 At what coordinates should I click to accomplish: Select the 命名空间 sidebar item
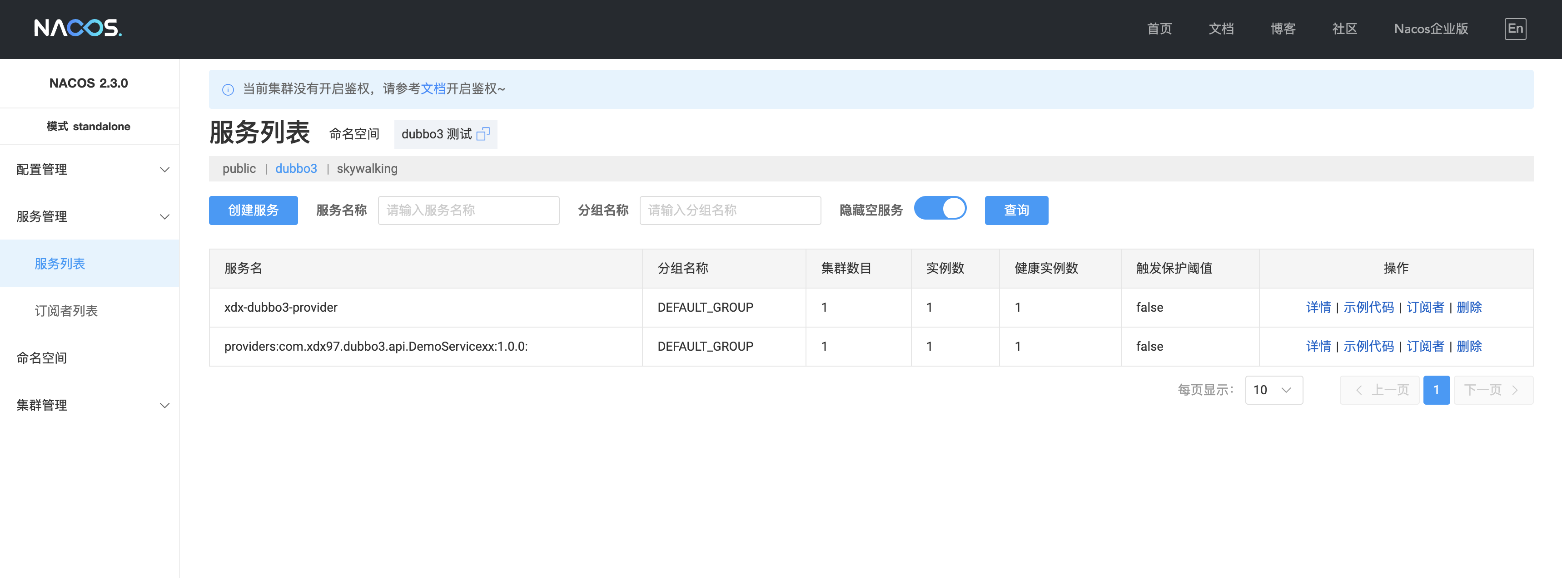coord(42,358)
